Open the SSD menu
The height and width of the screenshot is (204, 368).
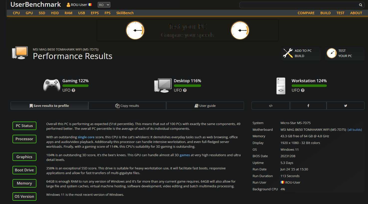click(42, 13)
